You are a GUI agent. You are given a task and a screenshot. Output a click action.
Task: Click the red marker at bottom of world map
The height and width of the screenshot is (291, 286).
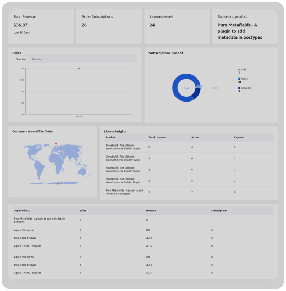58,184
